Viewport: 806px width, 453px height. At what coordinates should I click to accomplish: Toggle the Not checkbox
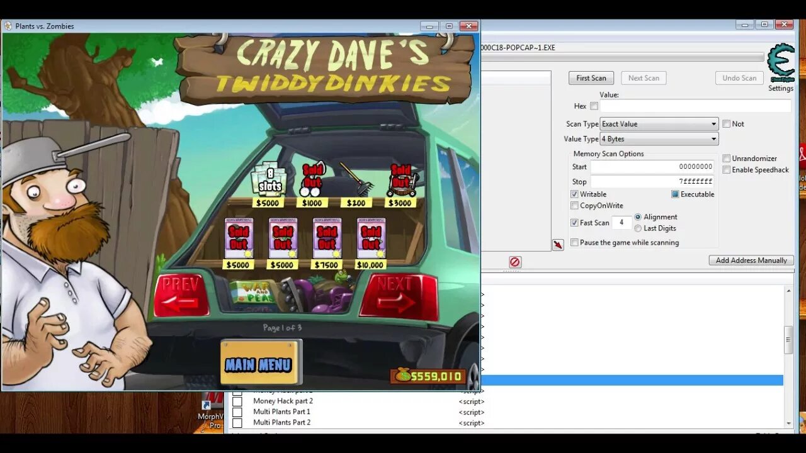(x=726, y=124)
